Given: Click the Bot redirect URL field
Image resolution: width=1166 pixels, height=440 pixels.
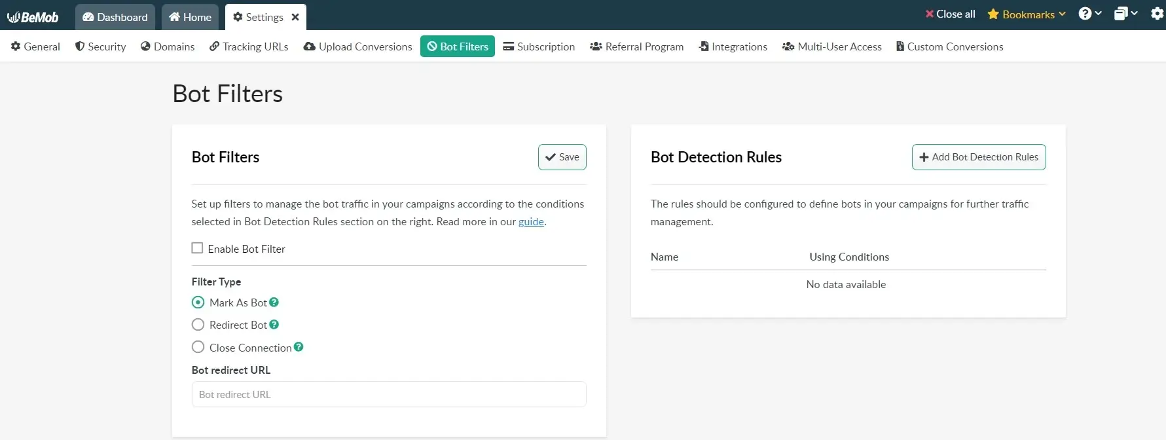Looking at the screenshot, I should coord(389,394).
